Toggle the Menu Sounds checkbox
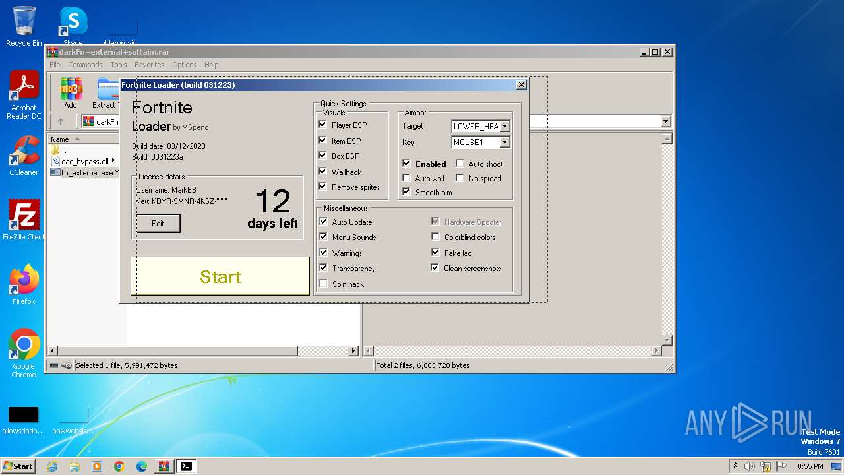This screenshot has width=844, height=475. click(x=323, y=237)
